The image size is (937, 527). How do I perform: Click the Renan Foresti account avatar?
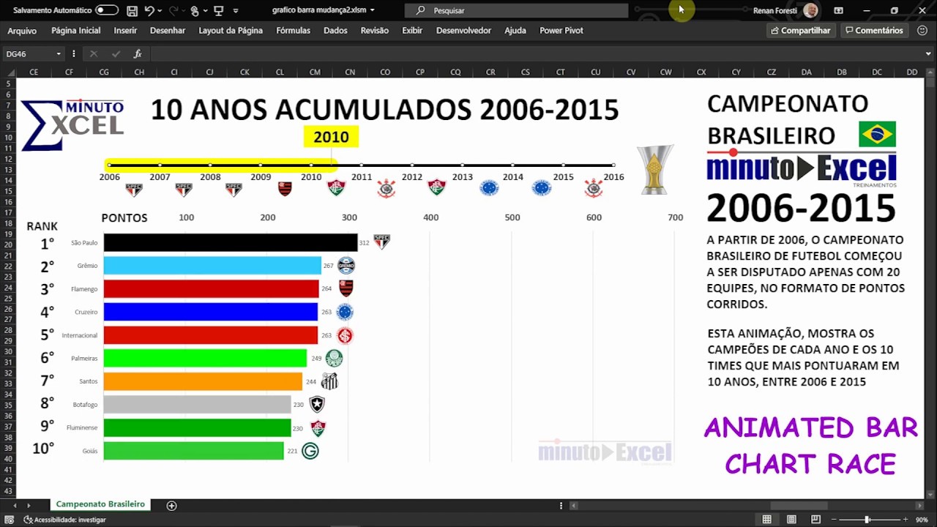810,10
